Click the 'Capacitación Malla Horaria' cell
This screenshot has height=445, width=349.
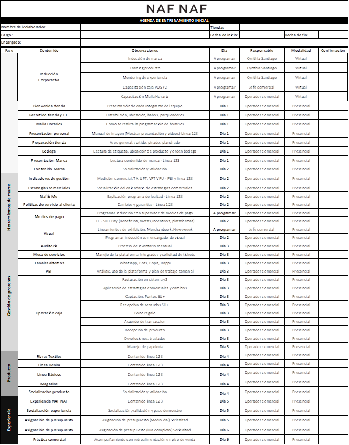pyautogui.click(x=145, y=96)
